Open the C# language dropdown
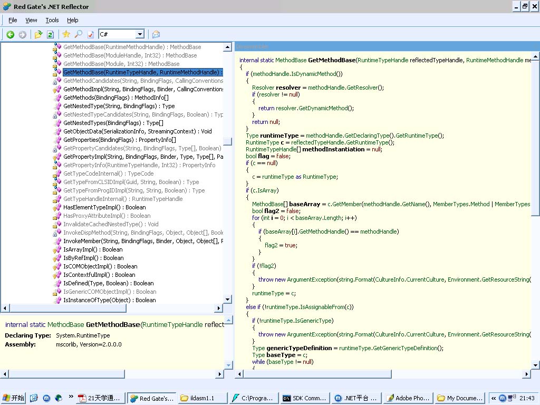Image resolution: width=540 pixels, height=405 pixels. pyautogui.click(x=140, y=34)
